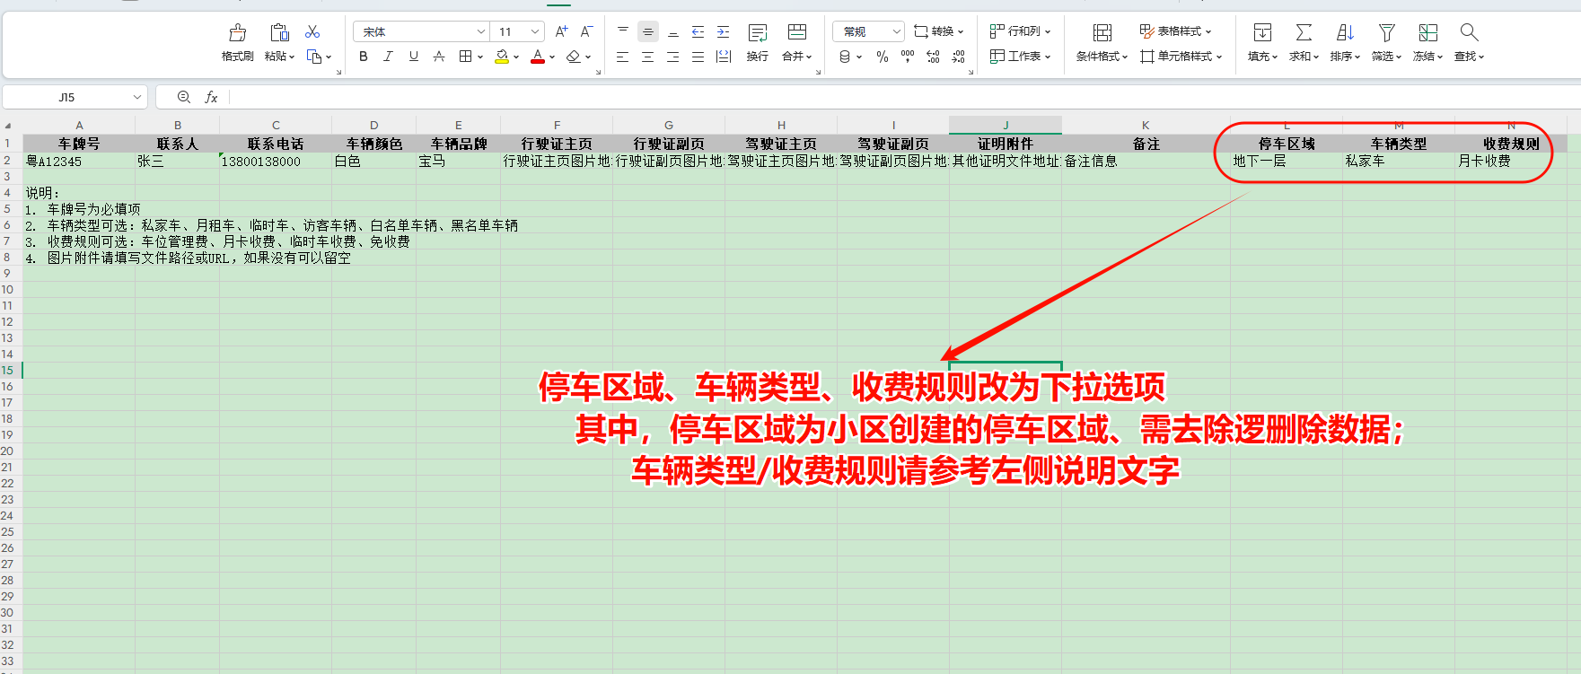
Task: Click the Copy icon below scissors
Action: tap(314, 57)
